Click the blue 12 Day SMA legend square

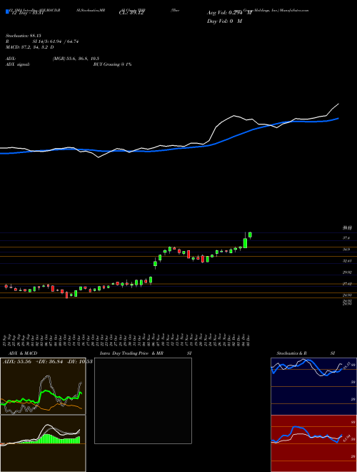click(8, 12)
